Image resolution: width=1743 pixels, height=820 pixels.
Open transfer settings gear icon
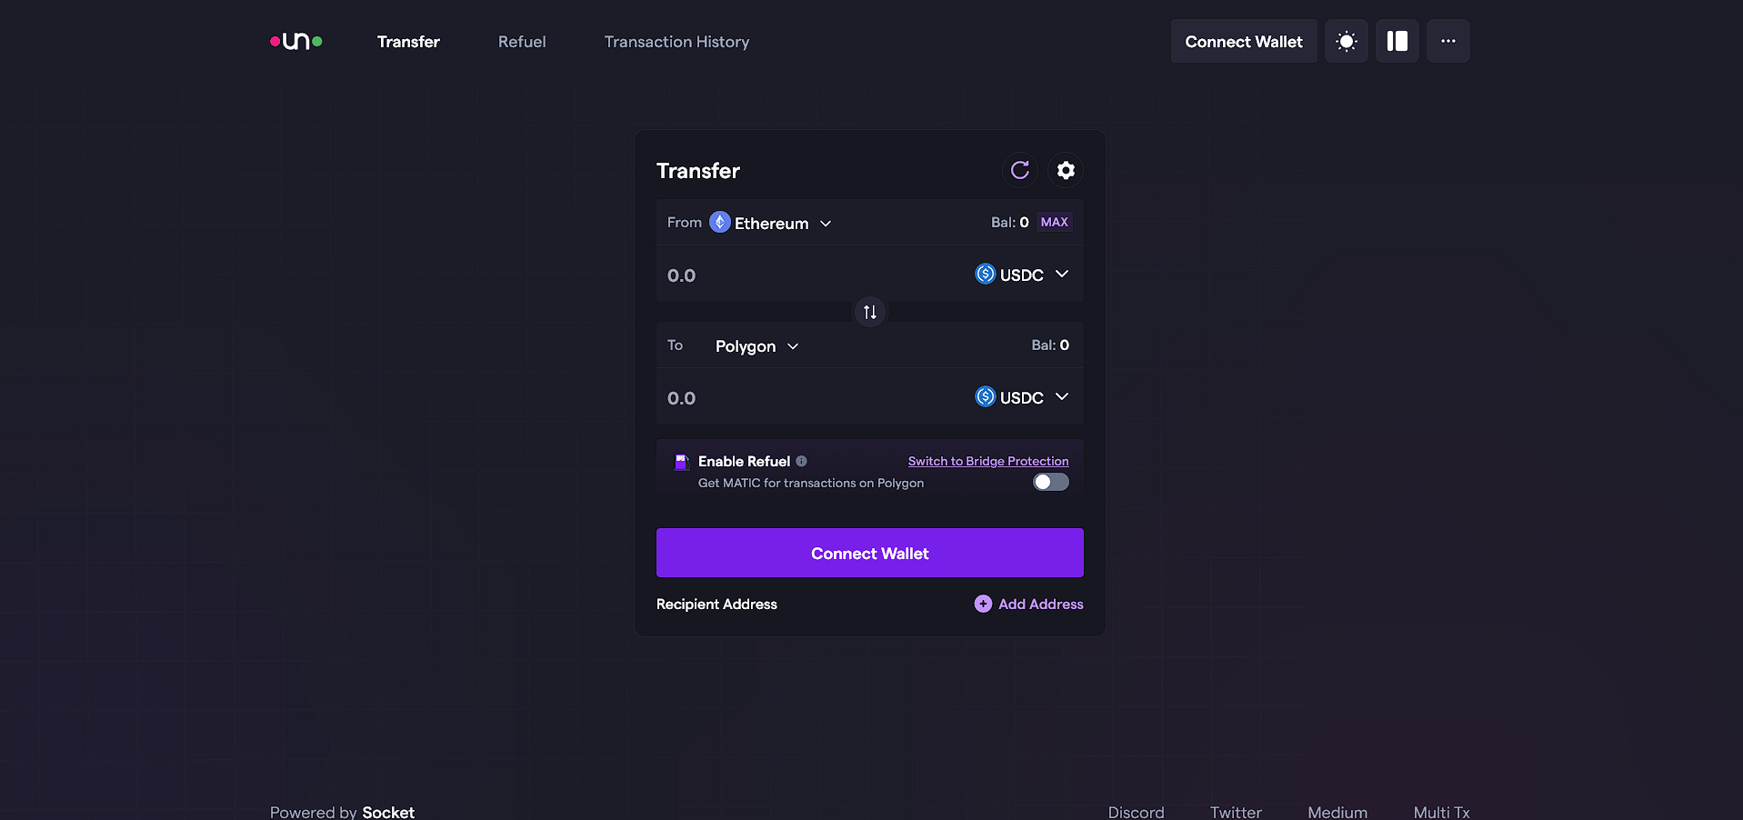point(1066,170)
